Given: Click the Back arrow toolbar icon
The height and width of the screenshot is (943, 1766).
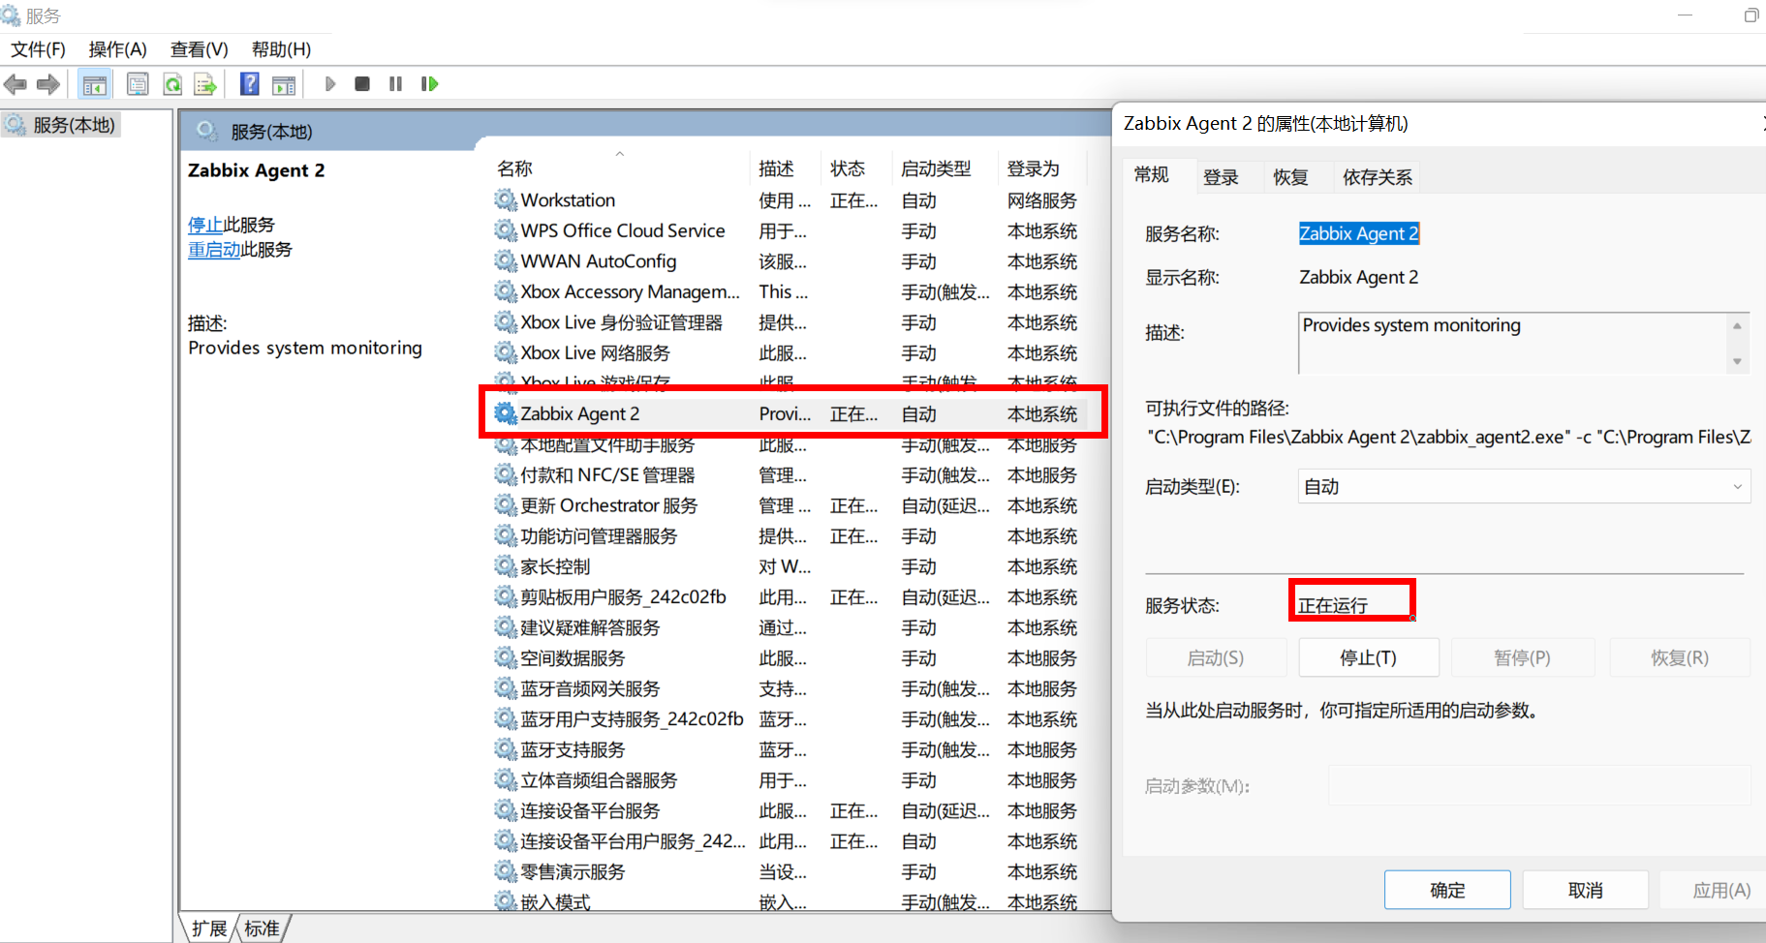Looking at the screenshot, I should (15, 84).
